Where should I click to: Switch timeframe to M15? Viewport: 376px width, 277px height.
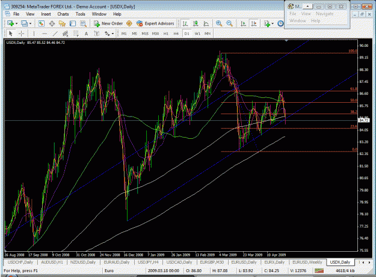[145, 34]
